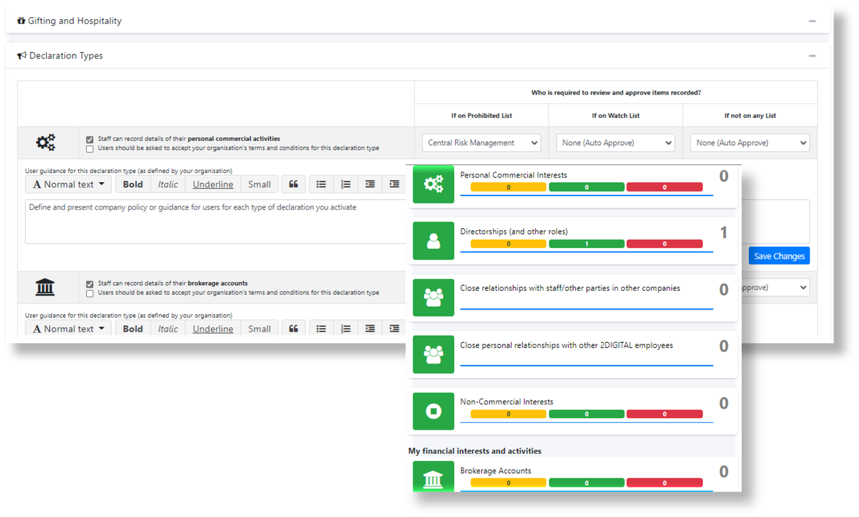This screenshot has height=517, width=859.
Task: Open the Directorships person icon tile
Action: coord(433,241)
